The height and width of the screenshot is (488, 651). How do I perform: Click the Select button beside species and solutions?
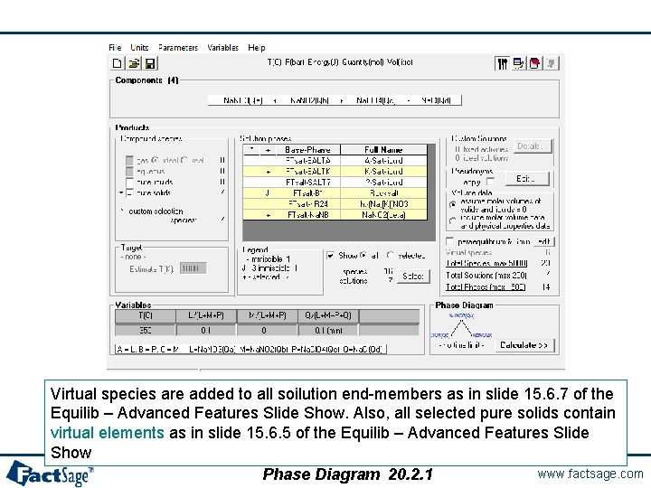(413, 276)
